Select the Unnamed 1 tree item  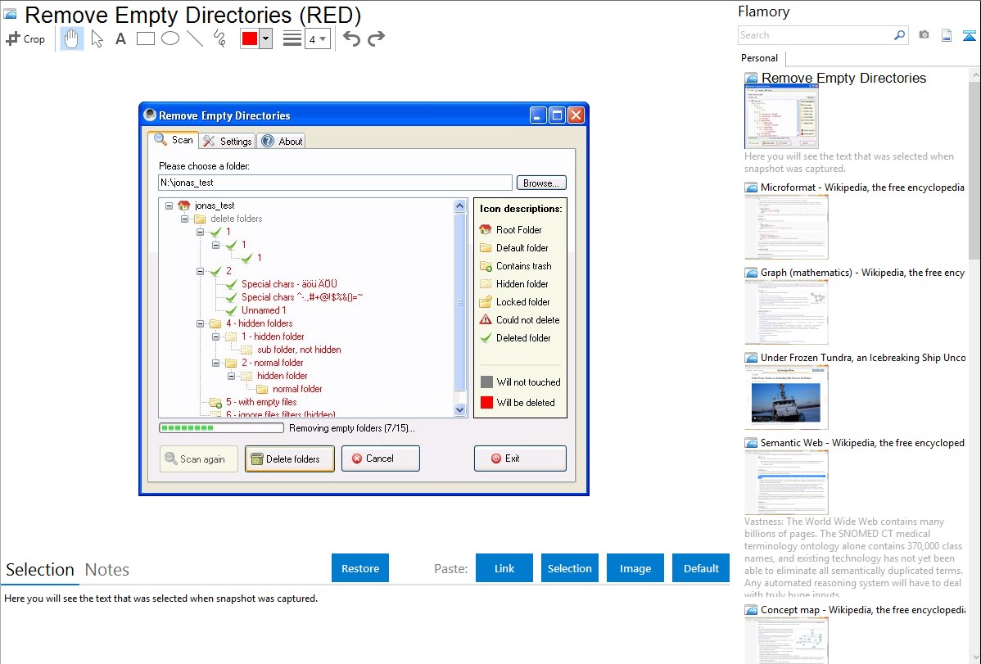click(264, 310)
